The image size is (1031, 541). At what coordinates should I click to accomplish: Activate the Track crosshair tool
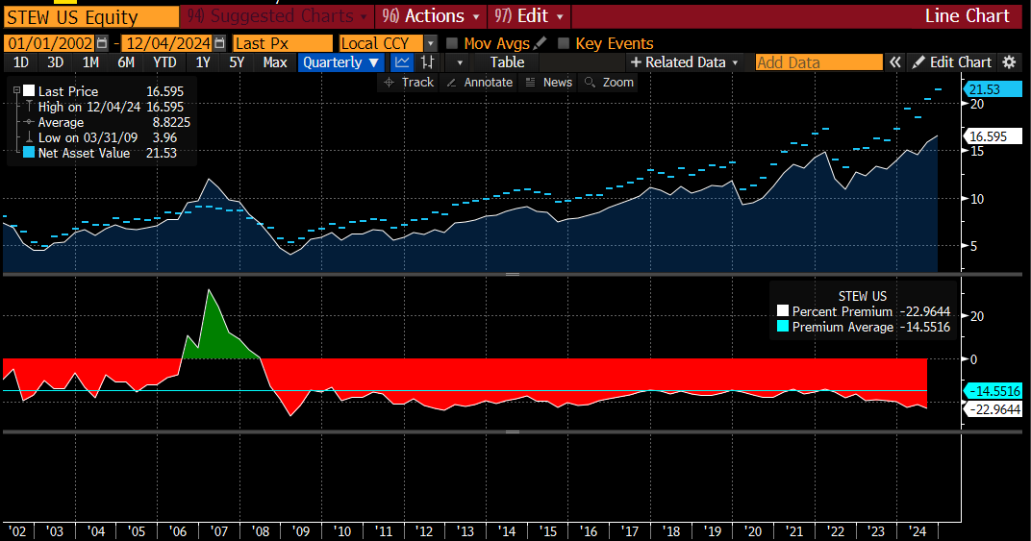409,83
